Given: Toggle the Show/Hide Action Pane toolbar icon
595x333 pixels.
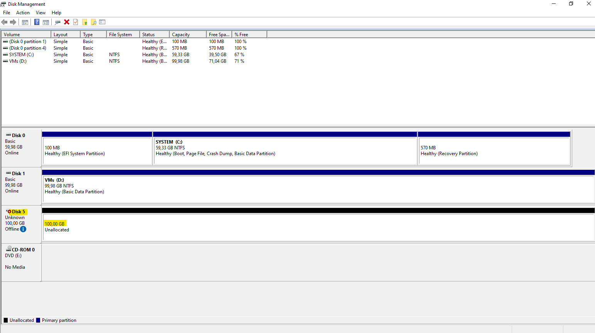Looking at the screenshot, I should coord(46,22).
